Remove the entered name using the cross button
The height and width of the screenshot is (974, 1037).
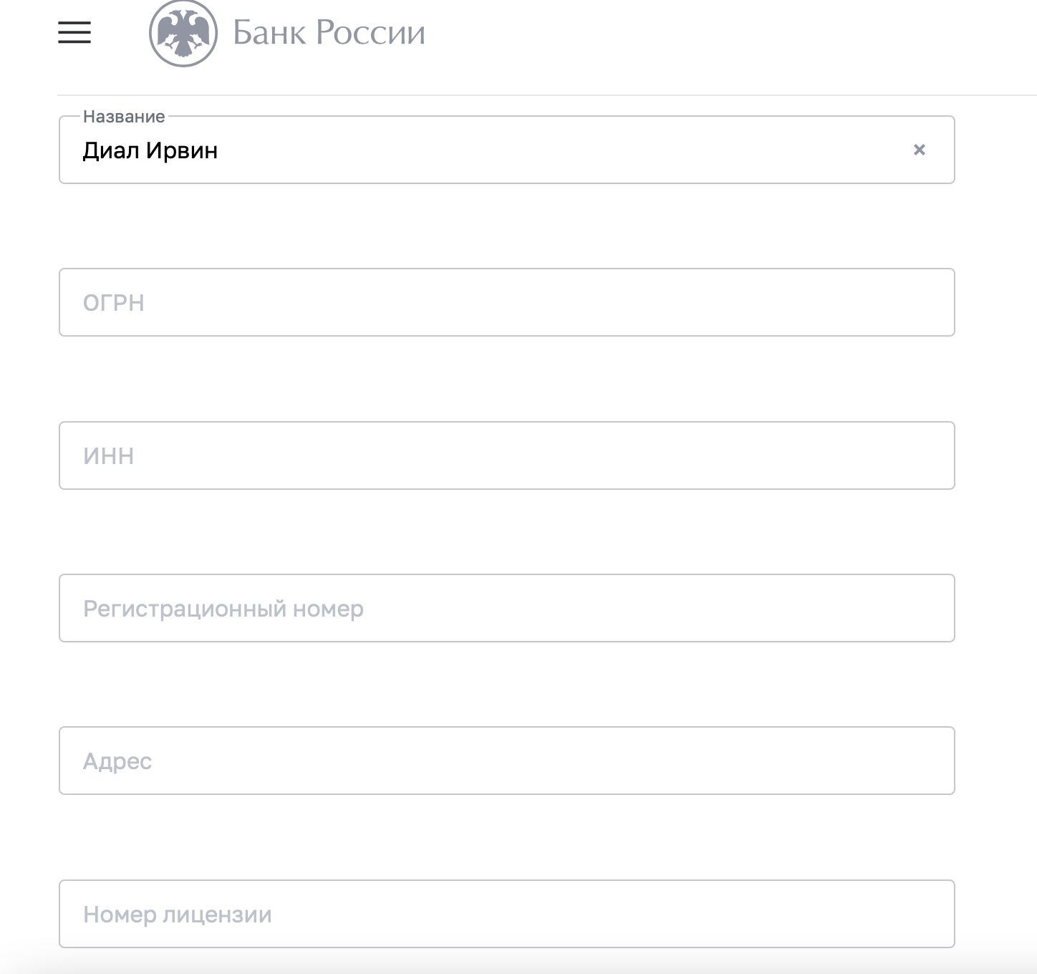tap(920, 150)
